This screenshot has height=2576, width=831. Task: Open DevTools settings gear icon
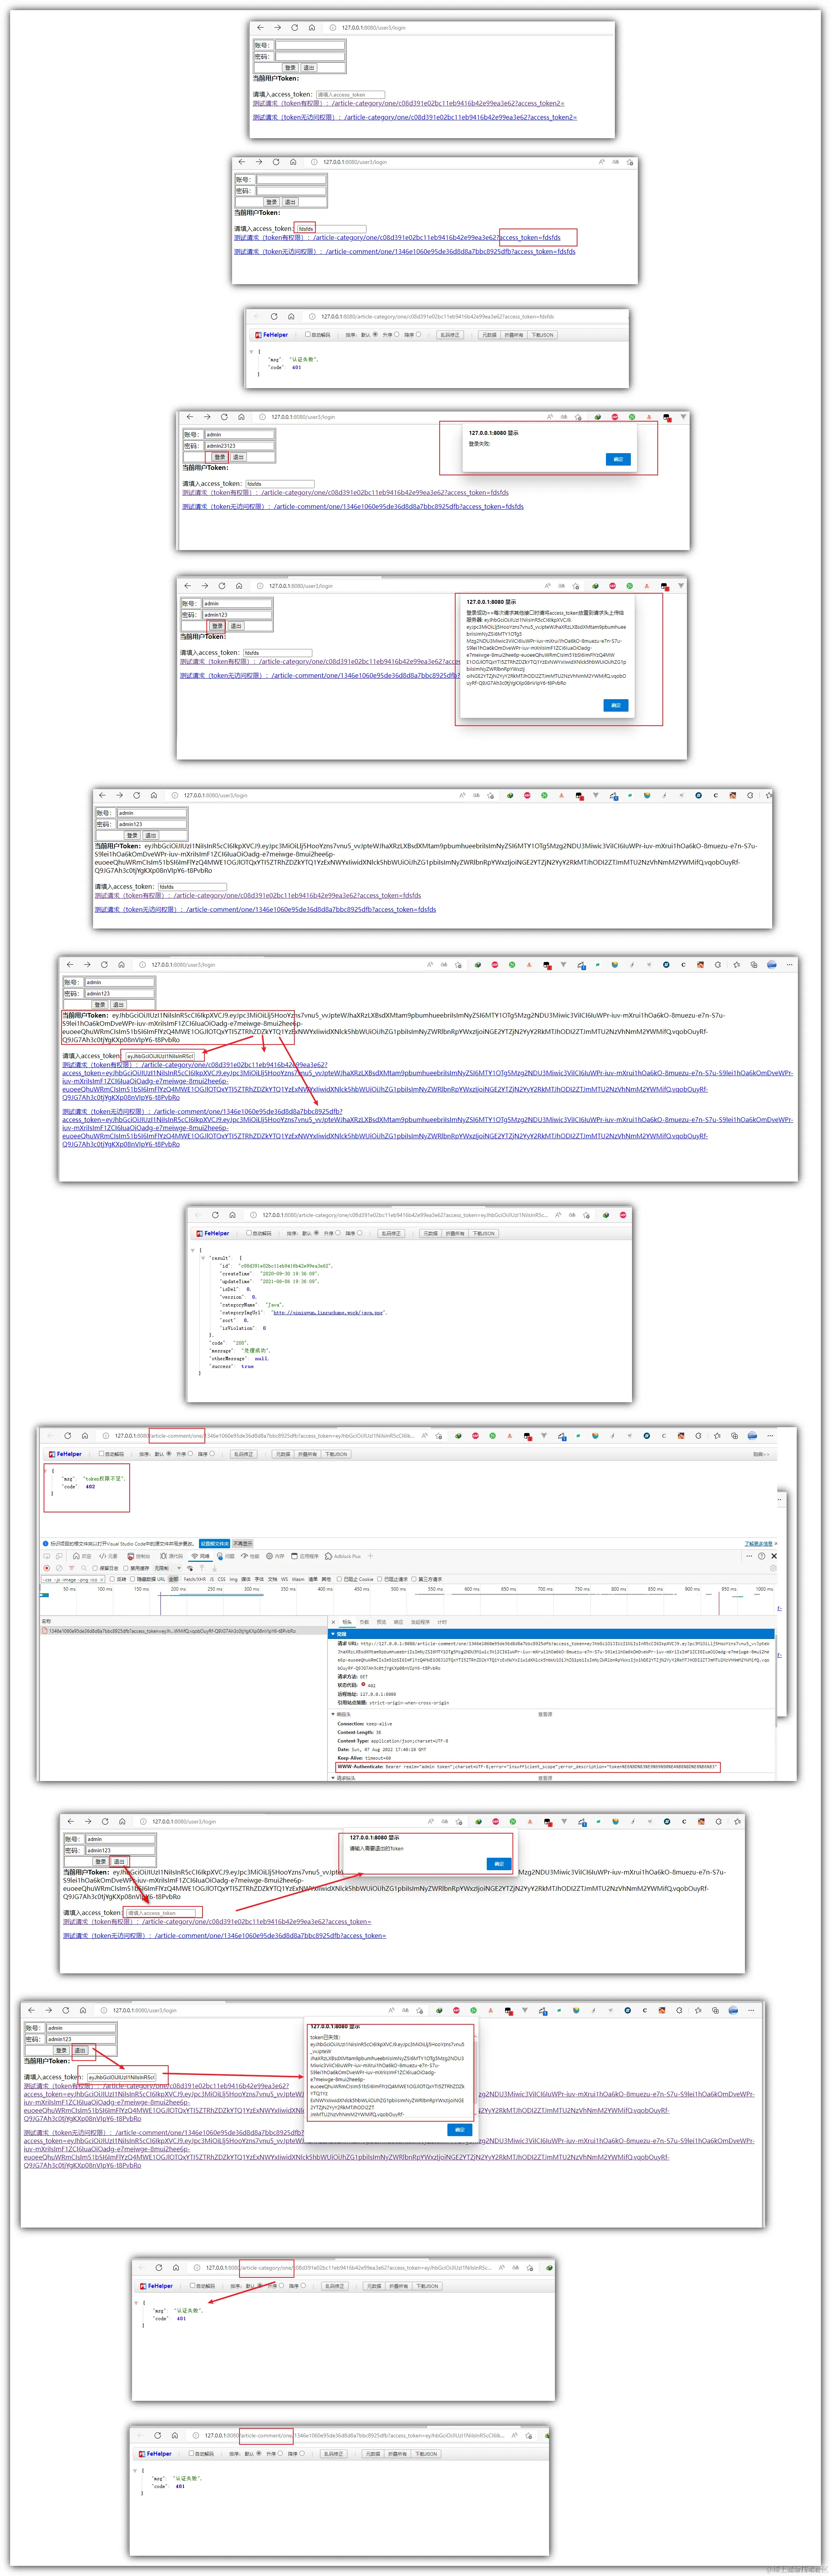coord(773,1568)
